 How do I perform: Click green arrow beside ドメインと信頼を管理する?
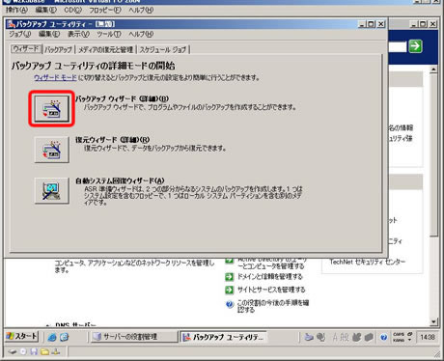(x=229, y=277)
